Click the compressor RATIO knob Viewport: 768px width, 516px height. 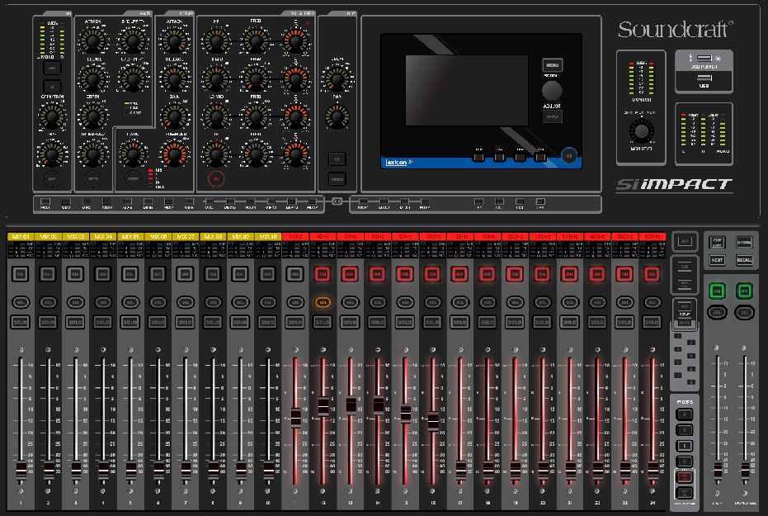[x=133, y=154]
